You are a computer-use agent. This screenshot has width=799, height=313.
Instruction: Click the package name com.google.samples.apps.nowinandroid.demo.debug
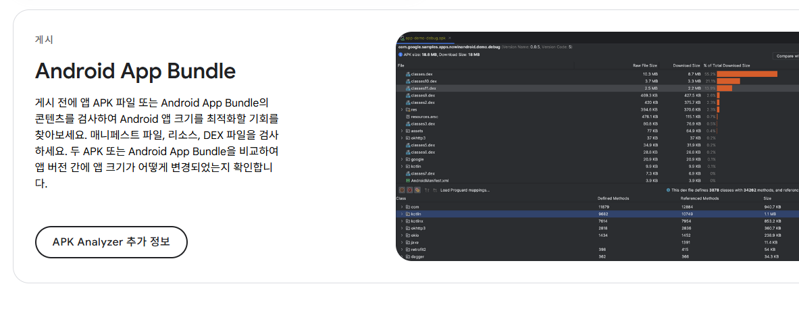point(449,47)
